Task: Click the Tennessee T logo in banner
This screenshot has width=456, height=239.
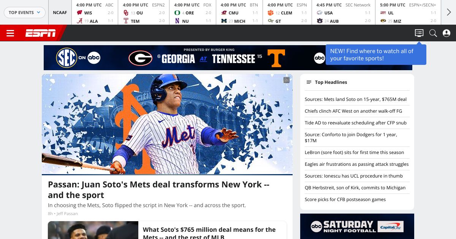Action: pos(276,58)
